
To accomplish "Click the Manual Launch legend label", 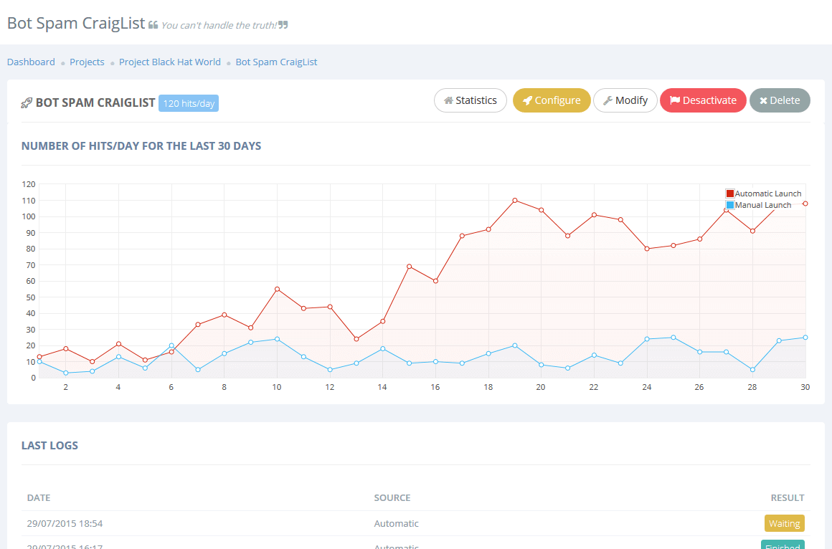I will coord(763,205).
